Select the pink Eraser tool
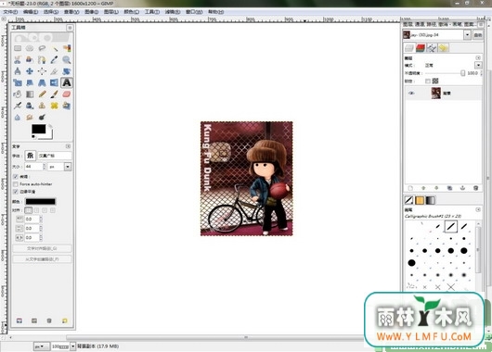The height and width of the screenshot is (352, 492). click(x=67, y=94)
